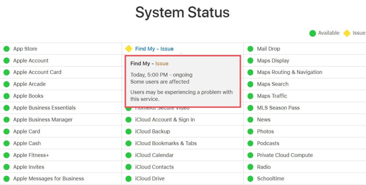Click the green status dot beside Mail Drop
Screen dimensions: 366x185
[x=251, y=49]
